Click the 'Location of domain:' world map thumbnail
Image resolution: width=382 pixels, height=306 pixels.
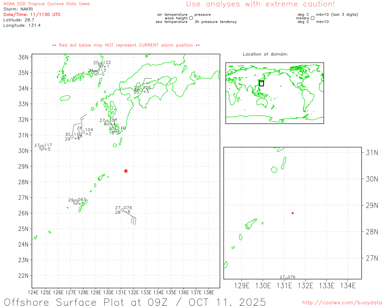(x=275, y=93)
